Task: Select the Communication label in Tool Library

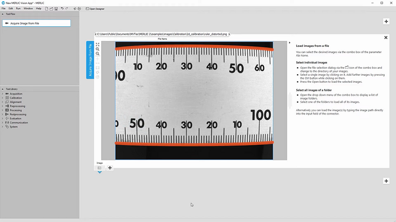Action: [19, 123]
